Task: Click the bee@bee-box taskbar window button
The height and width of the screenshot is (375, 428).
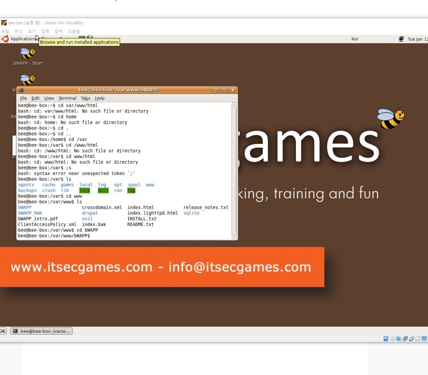Action: click(42, 331)
